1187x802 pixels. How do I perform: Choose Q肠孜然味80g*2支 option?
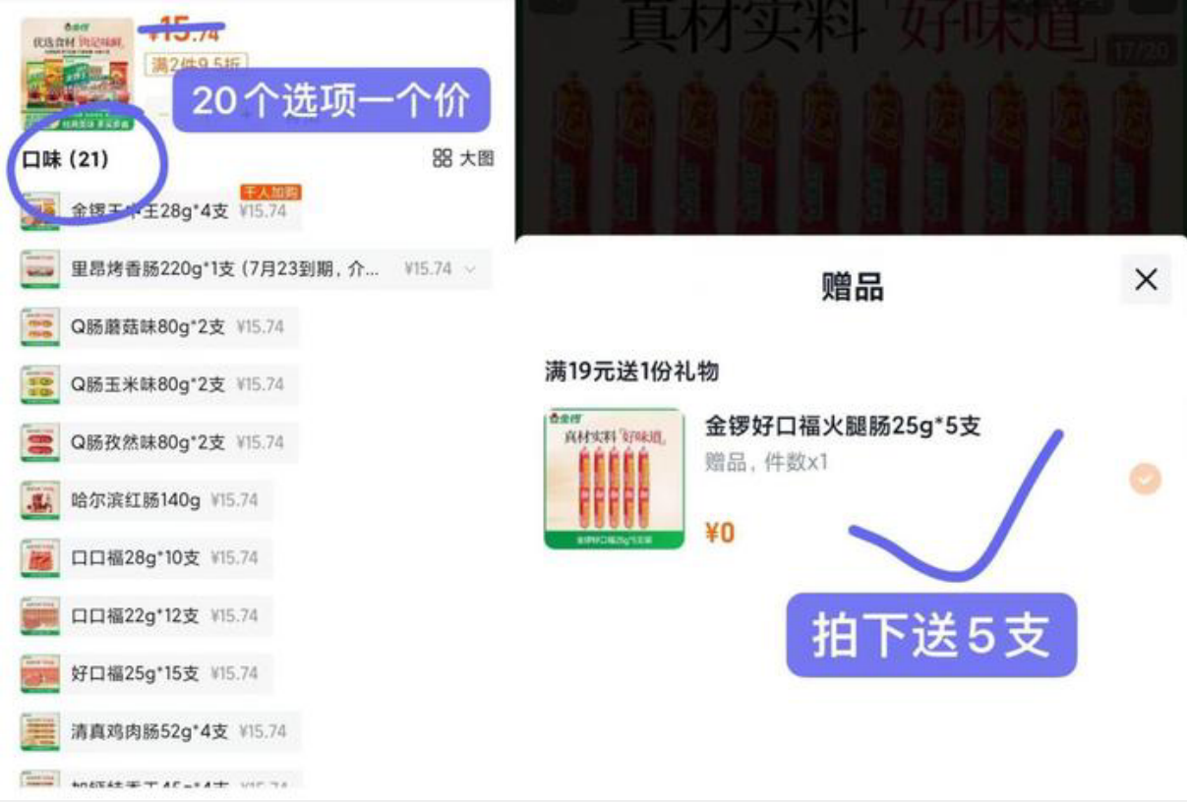(158, 442)
